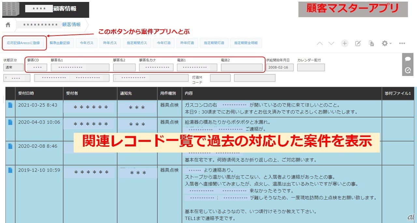Click the 顧客名1 field
Viewport: 417px width, 223px height.
[80, 67]
